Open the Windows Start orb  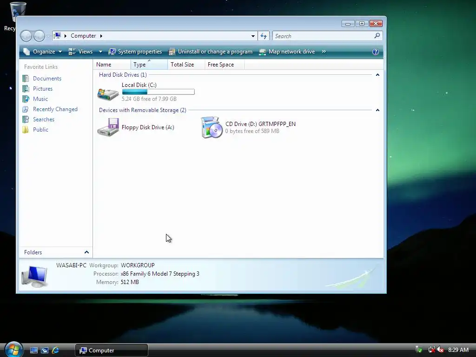pos(13,350)
